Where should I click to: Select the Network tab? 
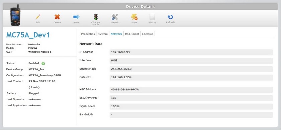pyautogui.click(x=116, y=34)
